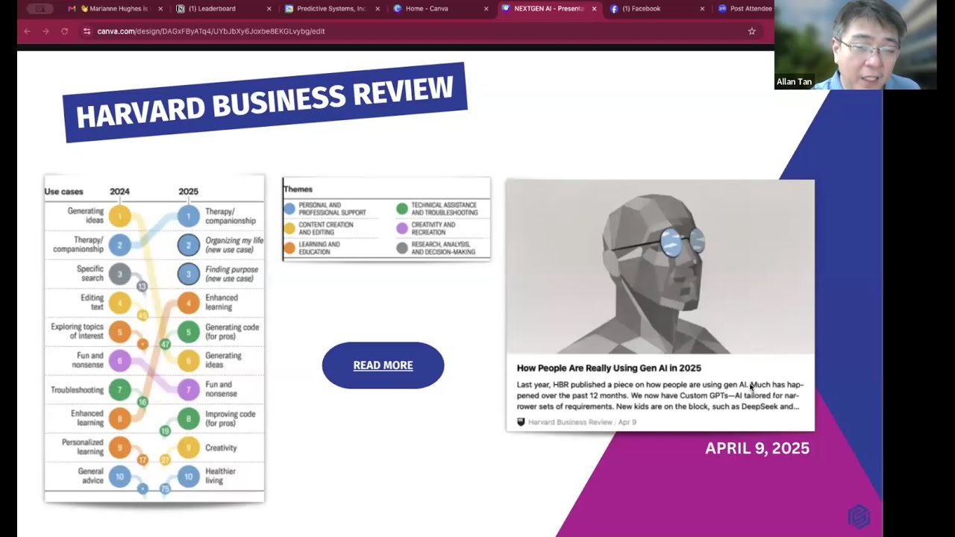Click the Canva favicon on Home tab

pos(397,9)
